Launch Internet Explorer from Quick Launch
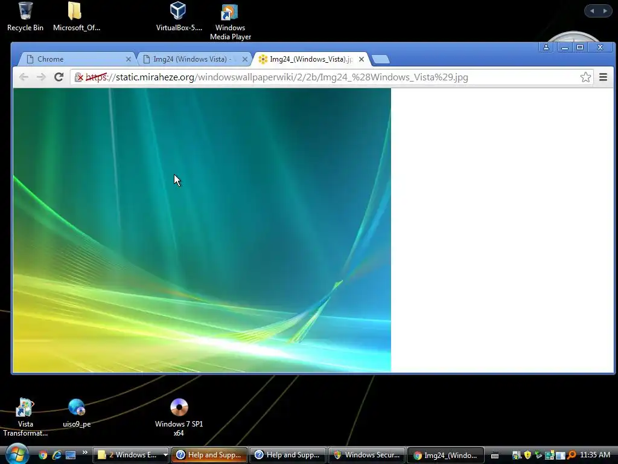The image size is (618, 464). click(57, 455)
